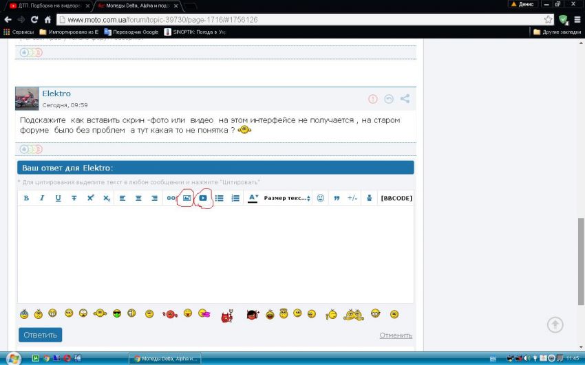Open the Chrome hamburger menu

tap(577, 20)
